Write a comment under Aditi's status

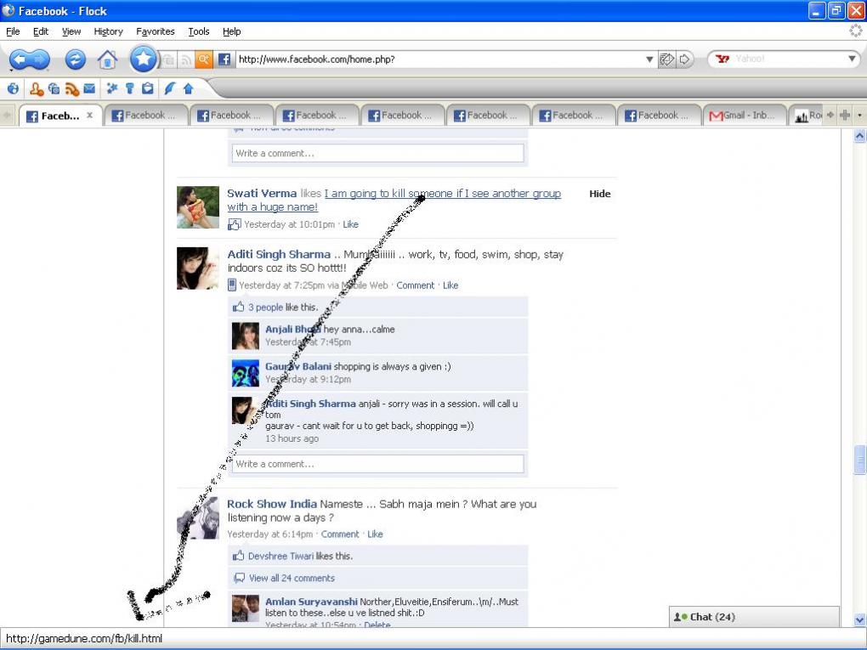tap(377, 464)
